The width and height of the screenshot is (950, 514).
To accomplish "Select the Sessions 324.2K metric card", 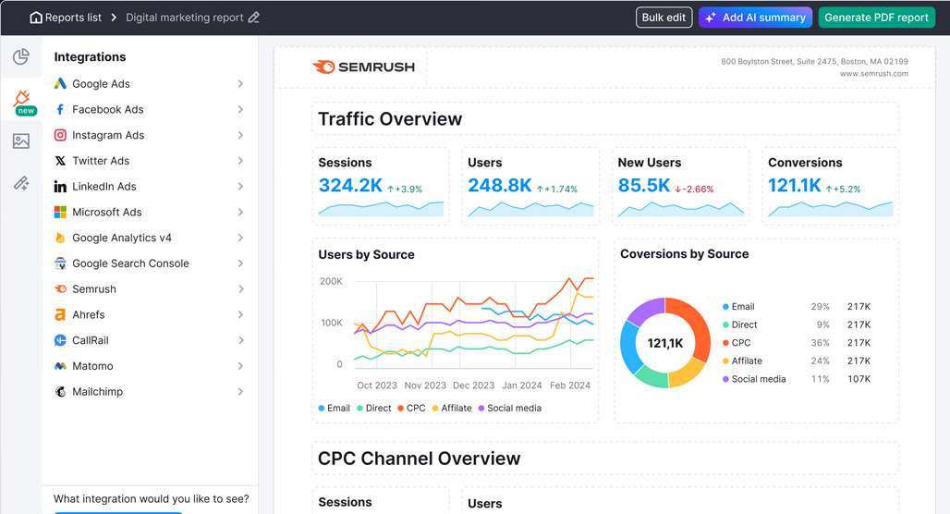I will pyautogui.click(x=381, y=186).
